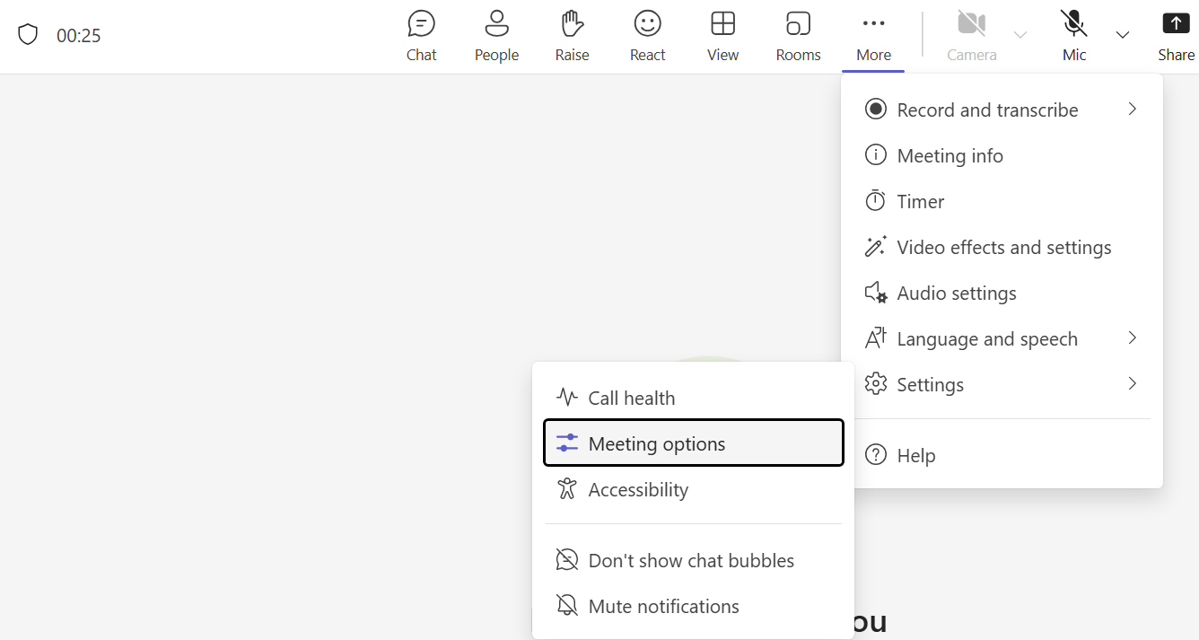This screenshot has width=1199, height=640.
Task: Open Accessibility settings
Action: [x=694, y=489]
